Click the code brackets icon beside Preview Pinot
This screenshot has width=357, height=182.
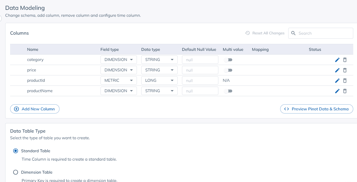pyautogui.click(x=286, y=109)
